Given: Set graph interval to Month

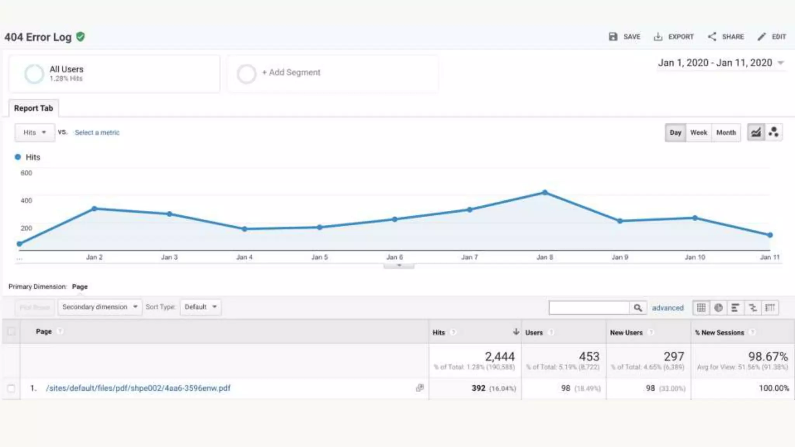Looking at the screenshot, I should pos(726,132).
